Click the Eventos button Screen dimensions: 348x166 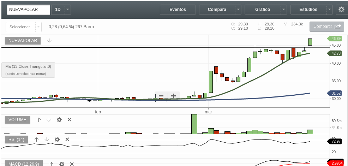click(178, 10)
